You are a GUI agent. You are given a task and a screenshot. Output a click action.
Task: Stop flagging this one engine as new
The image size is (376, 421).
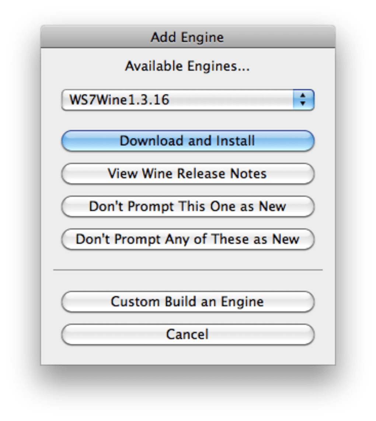187,206
